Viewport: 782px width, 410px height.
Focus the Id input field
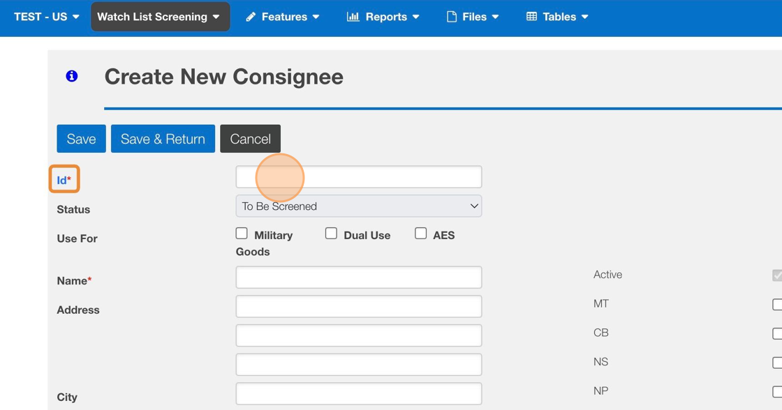click(x=359, y=177)
